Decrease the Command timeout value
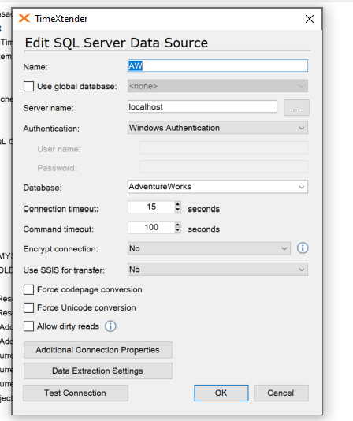 (178, 231)
